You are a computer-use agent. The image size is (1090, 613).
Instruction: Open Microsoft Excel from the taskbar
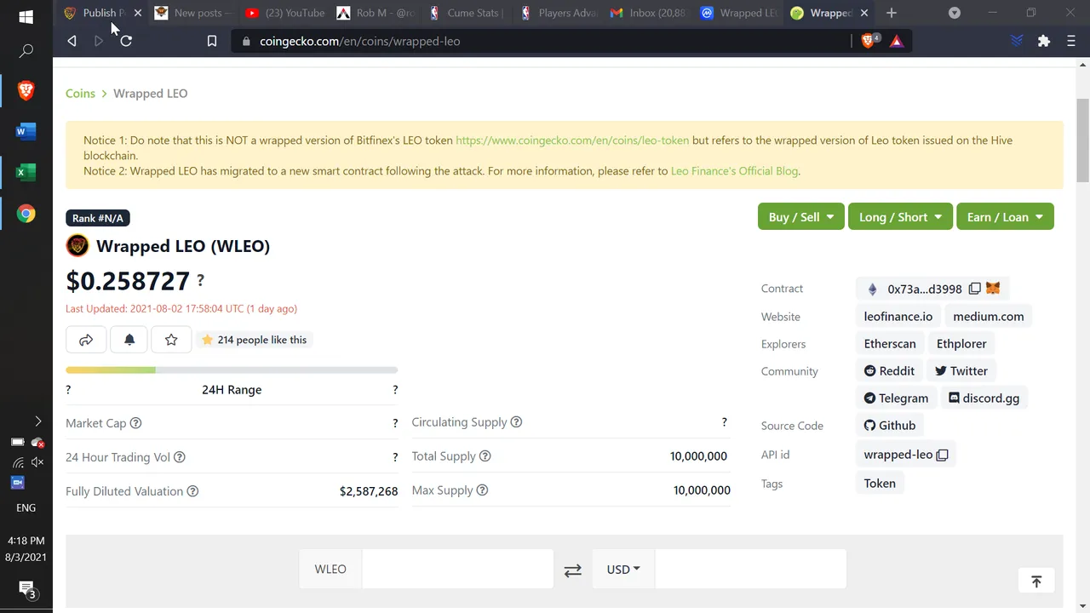pos(26,173)
